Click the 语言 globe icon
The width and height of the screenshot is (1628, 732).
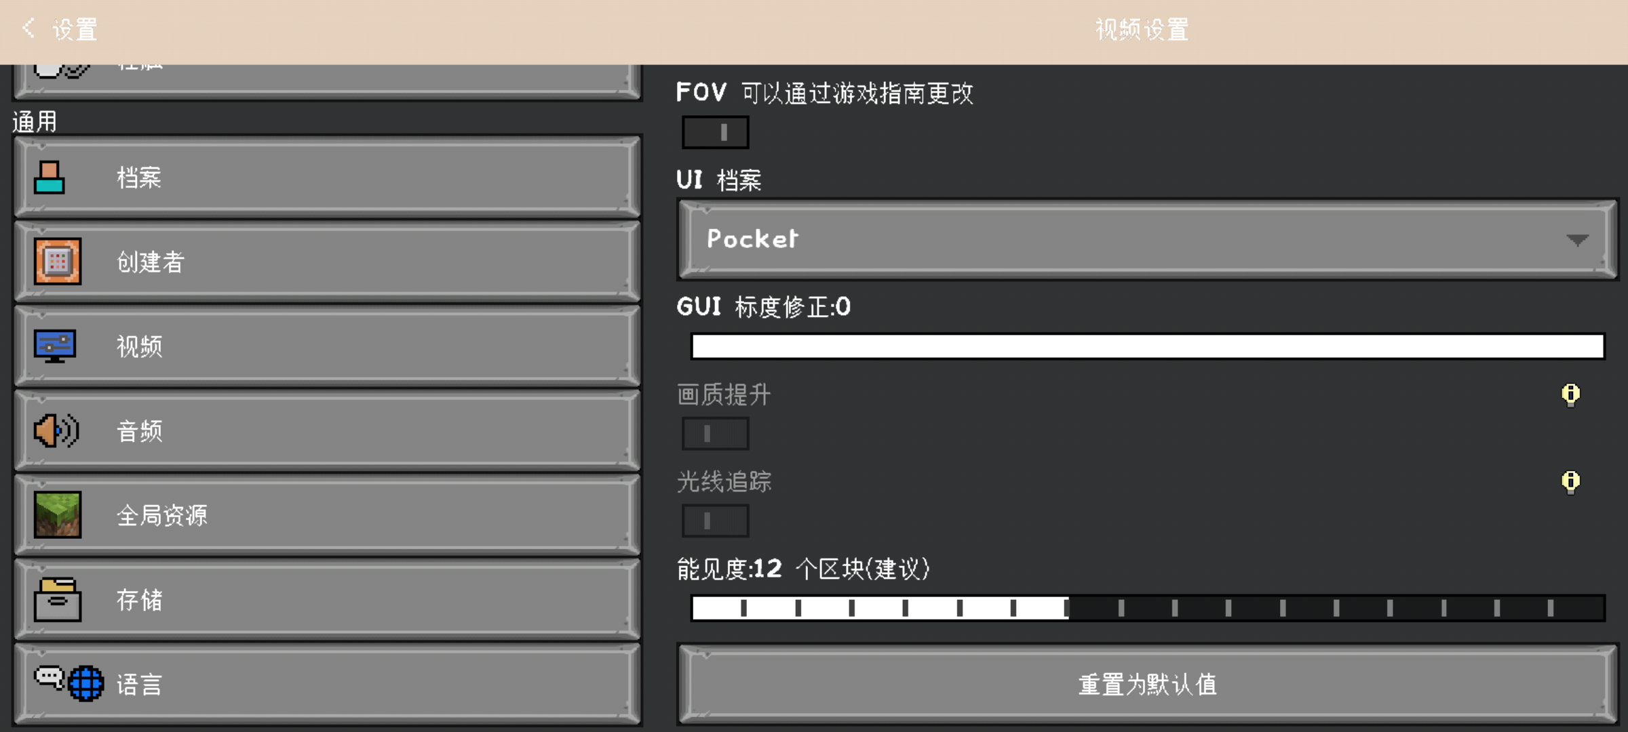(85, 684)
